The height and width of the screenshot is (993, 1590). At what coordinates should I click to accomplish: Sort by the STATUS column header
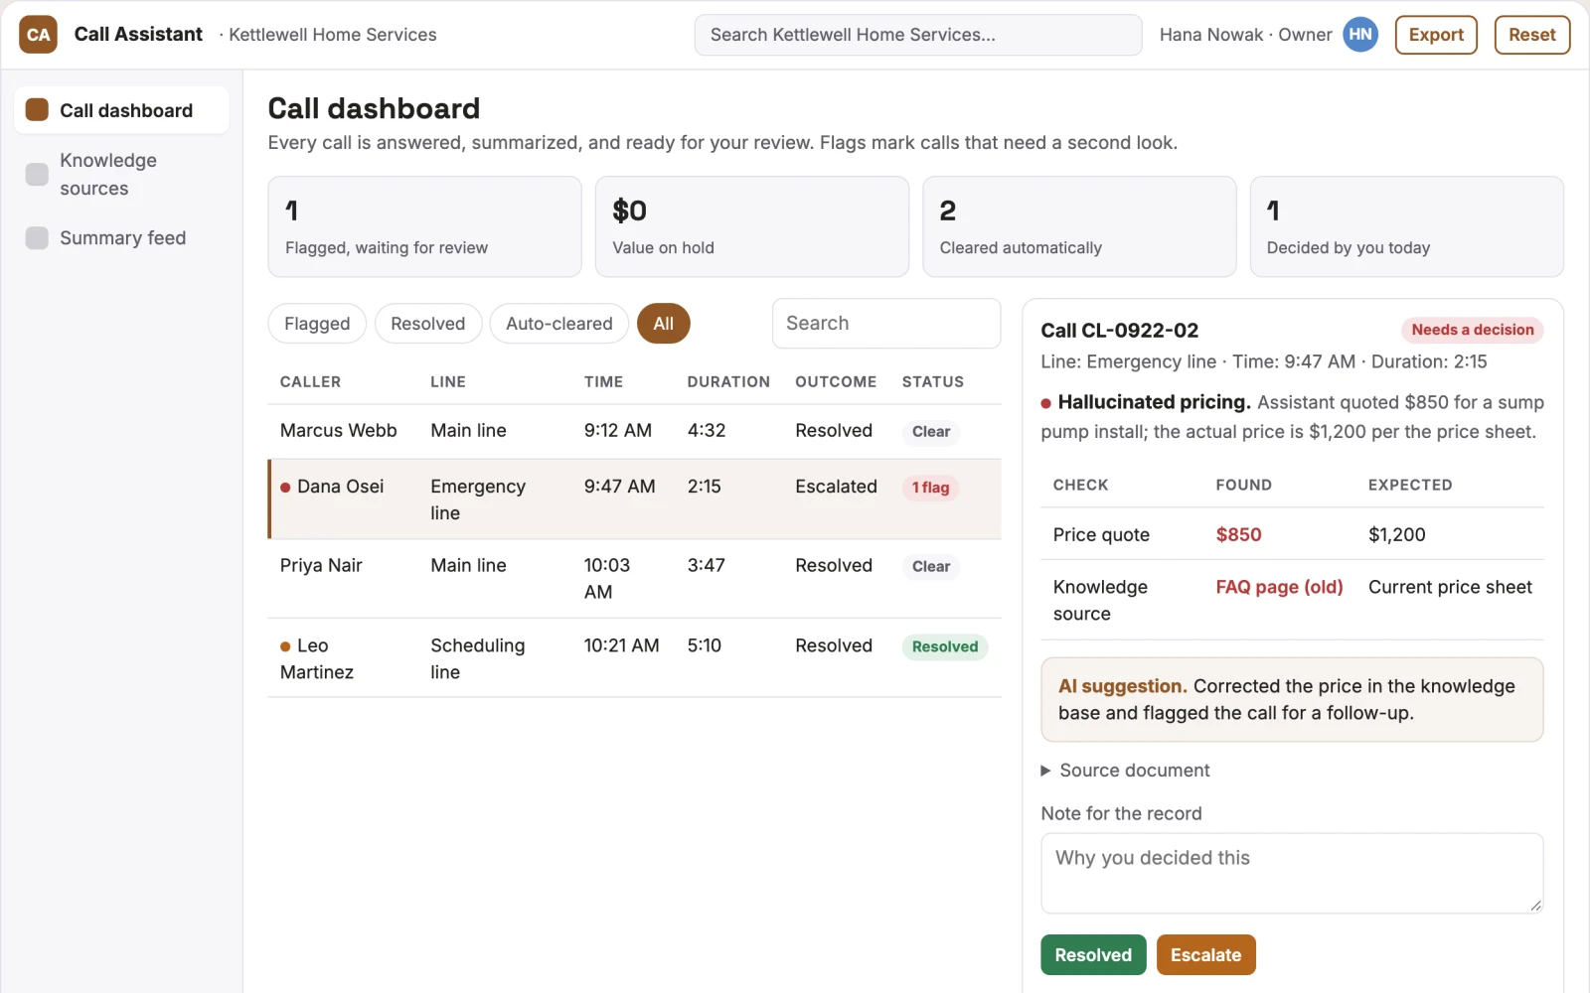coord(932,382)
